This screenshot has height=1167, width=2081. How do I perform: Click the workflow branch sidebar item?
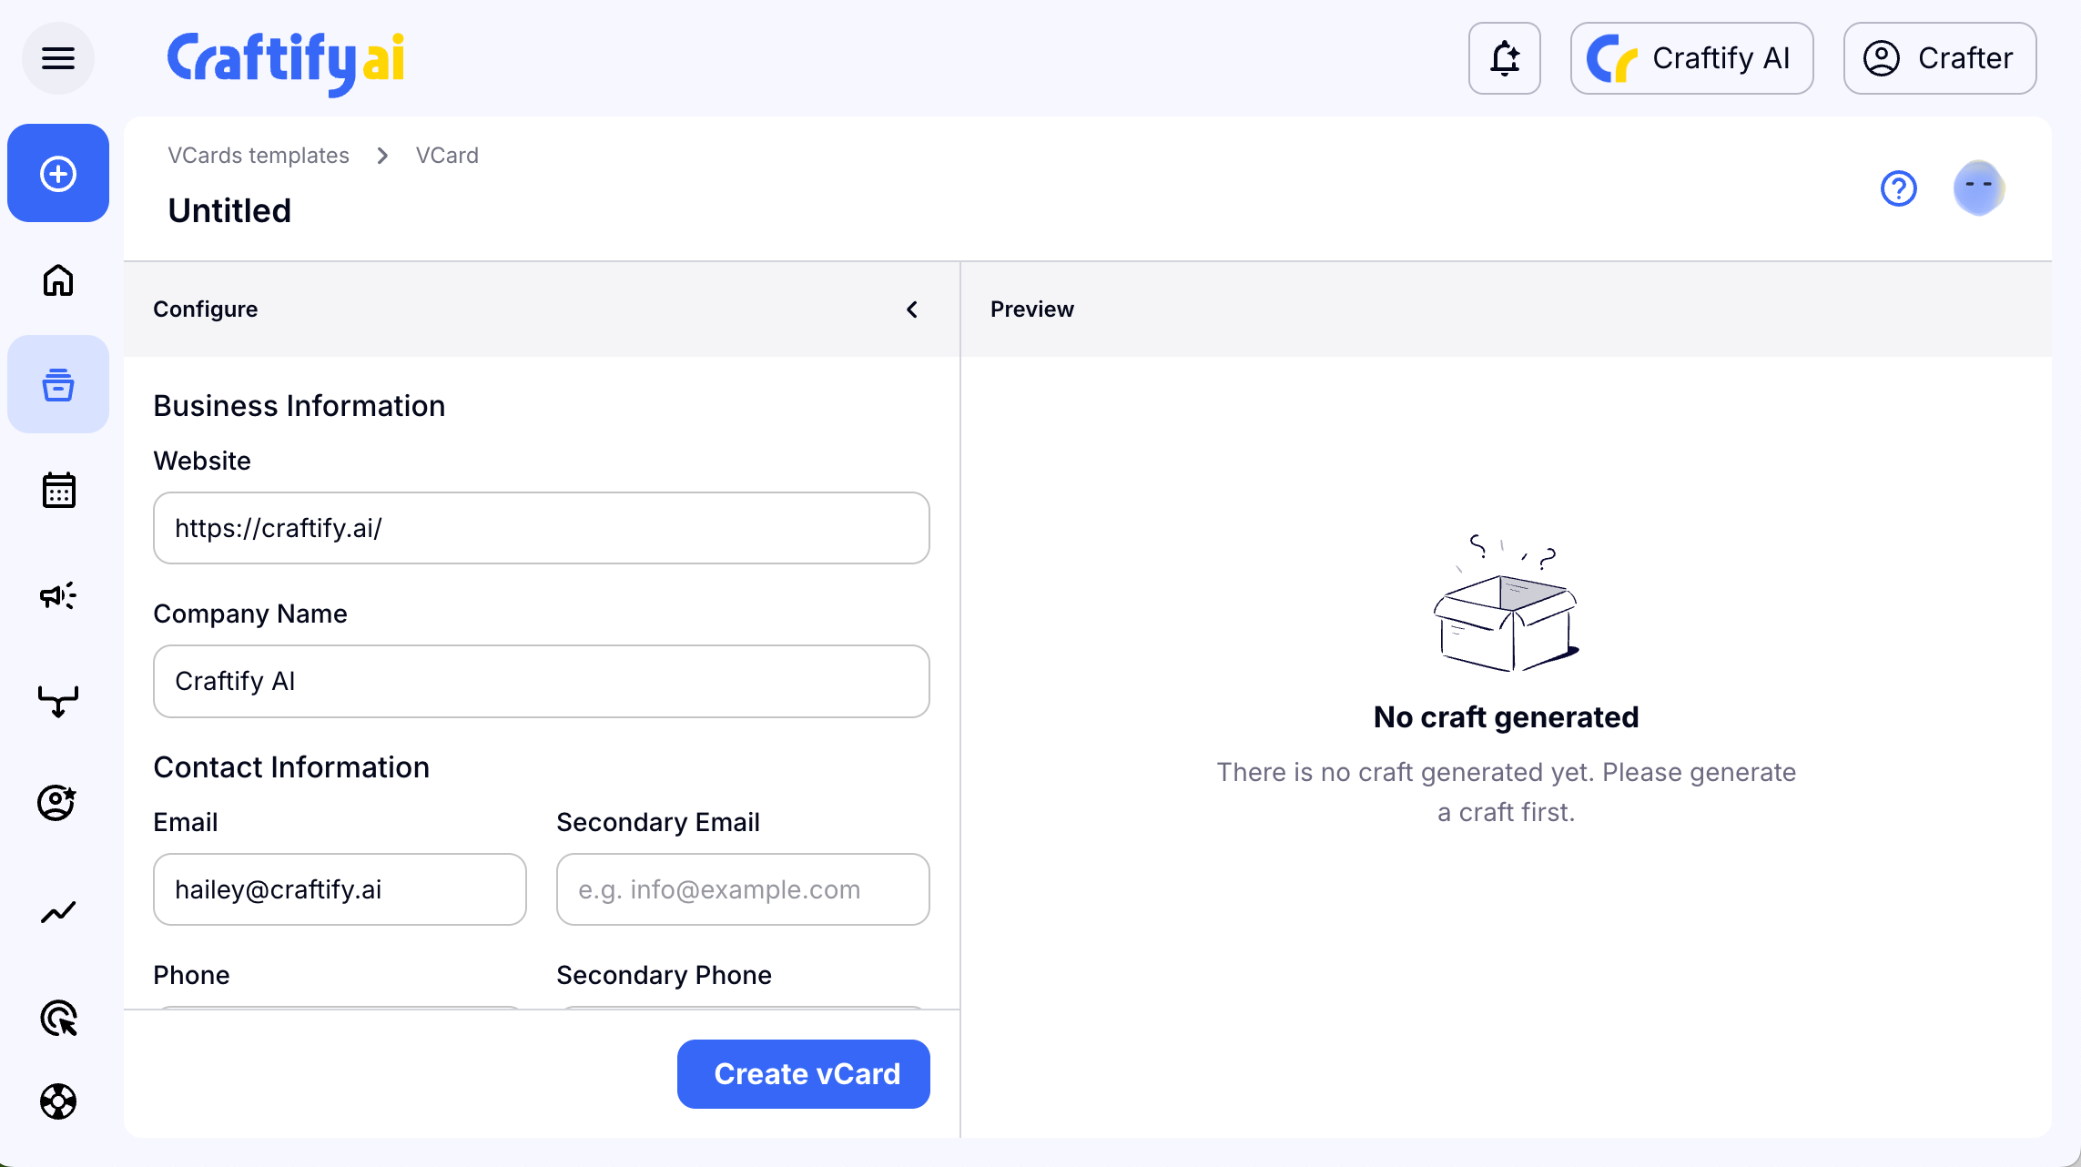click(58, 701)
